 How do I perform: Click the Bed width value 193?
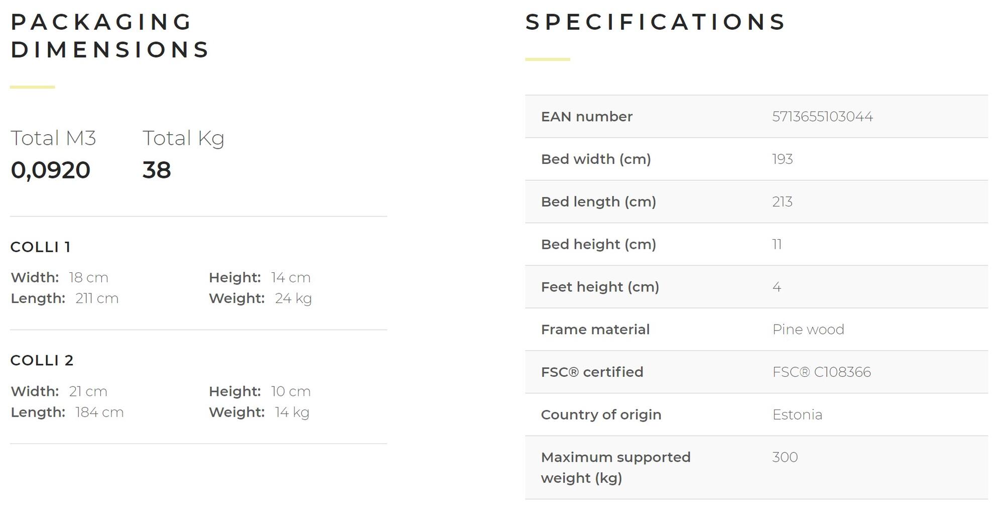(x=782, y=159)
